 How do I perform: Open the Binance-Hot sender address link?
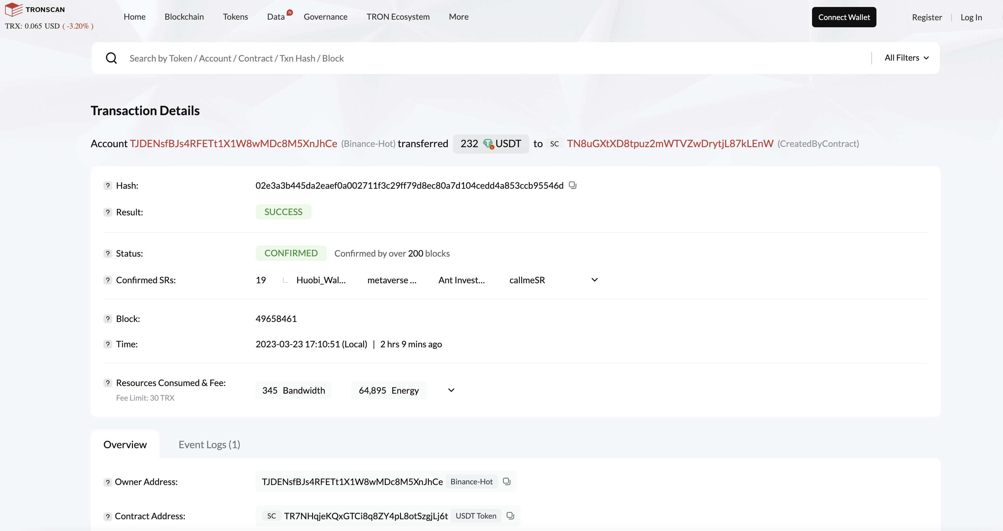[x=233, y=144]
